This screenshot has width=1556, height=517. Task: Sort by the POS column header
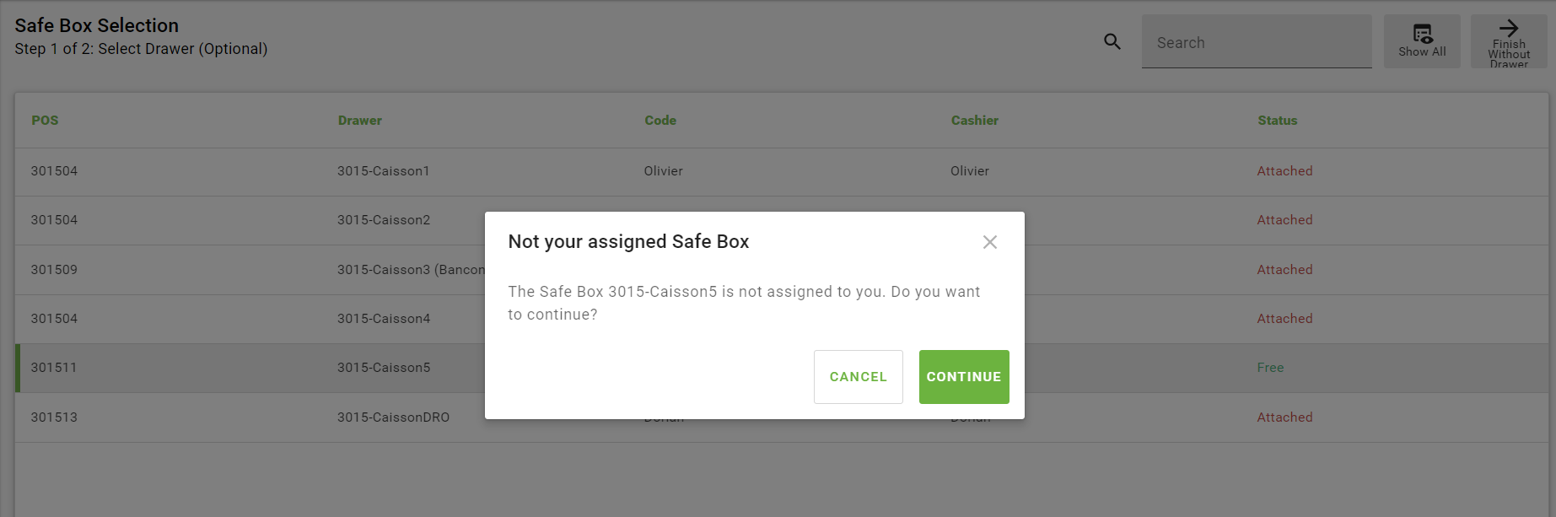[46, 121]
